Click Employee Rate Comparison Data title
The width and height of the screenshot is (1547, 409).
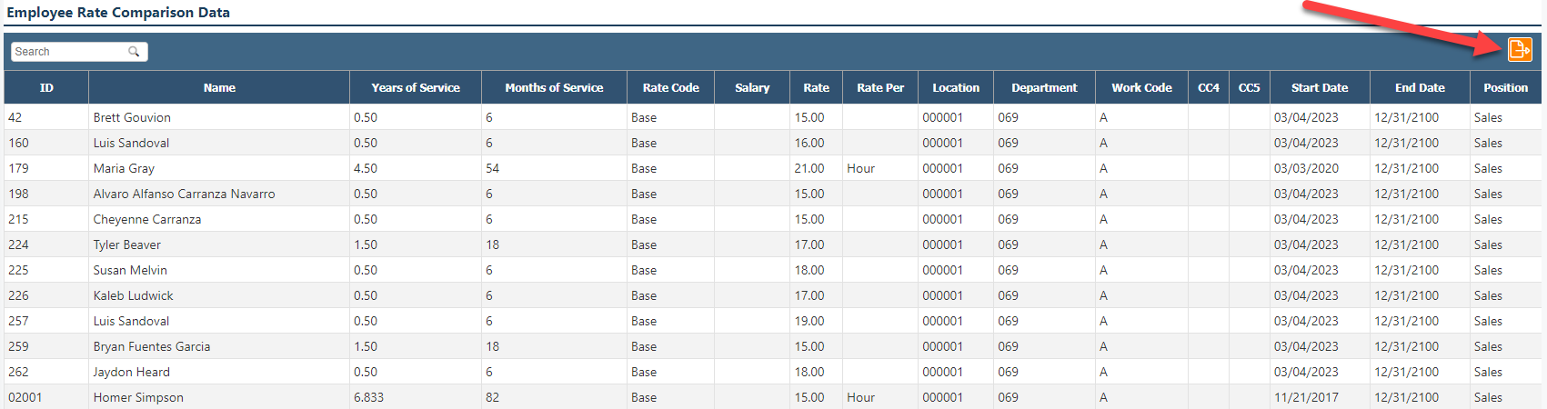click(x=118, y=13)
